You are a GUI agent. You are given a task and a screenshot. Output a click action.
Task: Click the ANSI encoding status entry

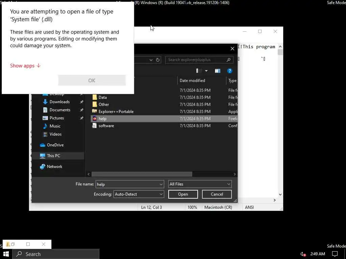249,207
